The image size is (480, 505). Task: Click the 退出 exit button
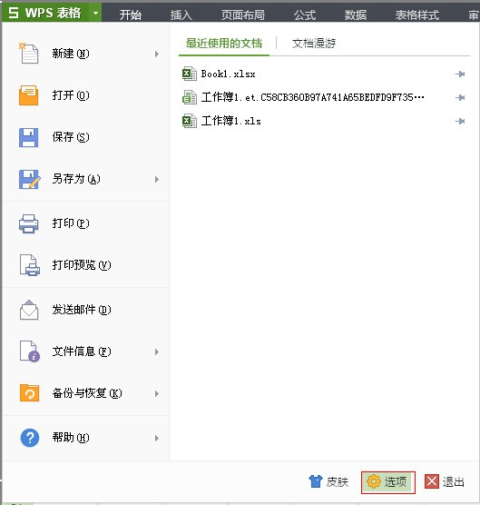point(445,481)
